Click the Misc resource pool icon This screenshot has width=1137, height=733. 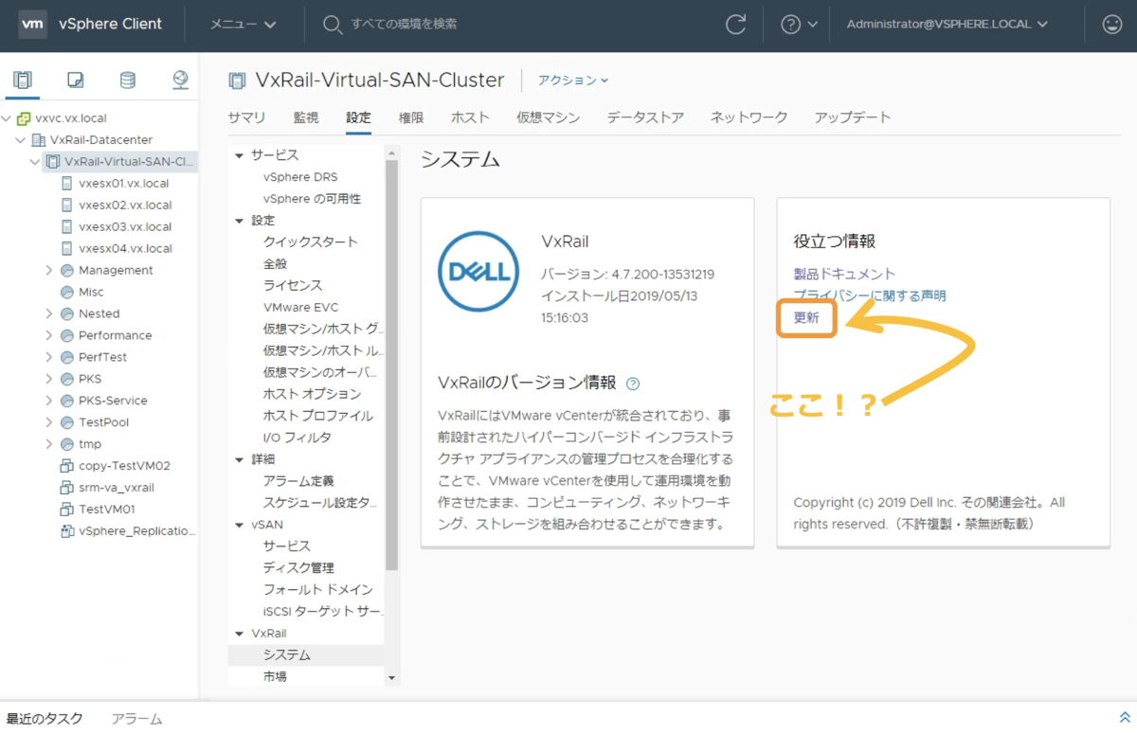tap(67, 292)
